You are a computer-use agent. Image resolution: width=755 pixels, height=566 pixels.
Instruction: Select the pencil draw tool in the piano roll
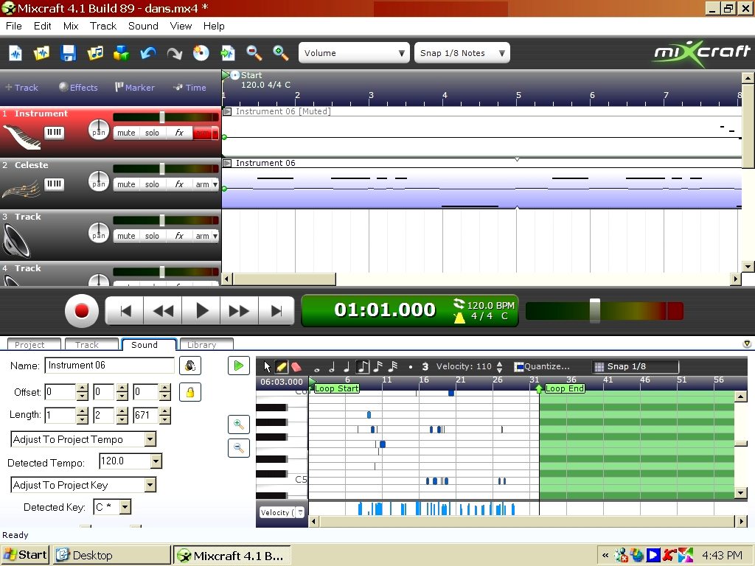(281, 367)
